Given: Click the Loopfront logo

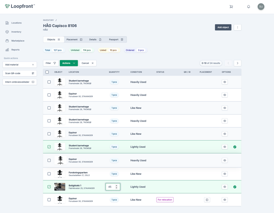Looking at the screenshot, I should pyautogui.click(x=20, y=6).
